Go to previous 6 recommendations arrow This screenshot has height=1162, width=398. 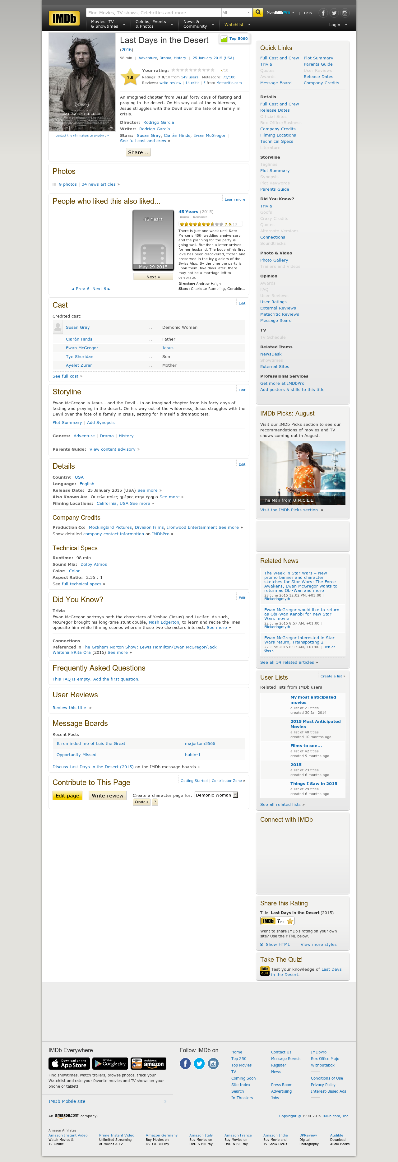click(80, 289)
